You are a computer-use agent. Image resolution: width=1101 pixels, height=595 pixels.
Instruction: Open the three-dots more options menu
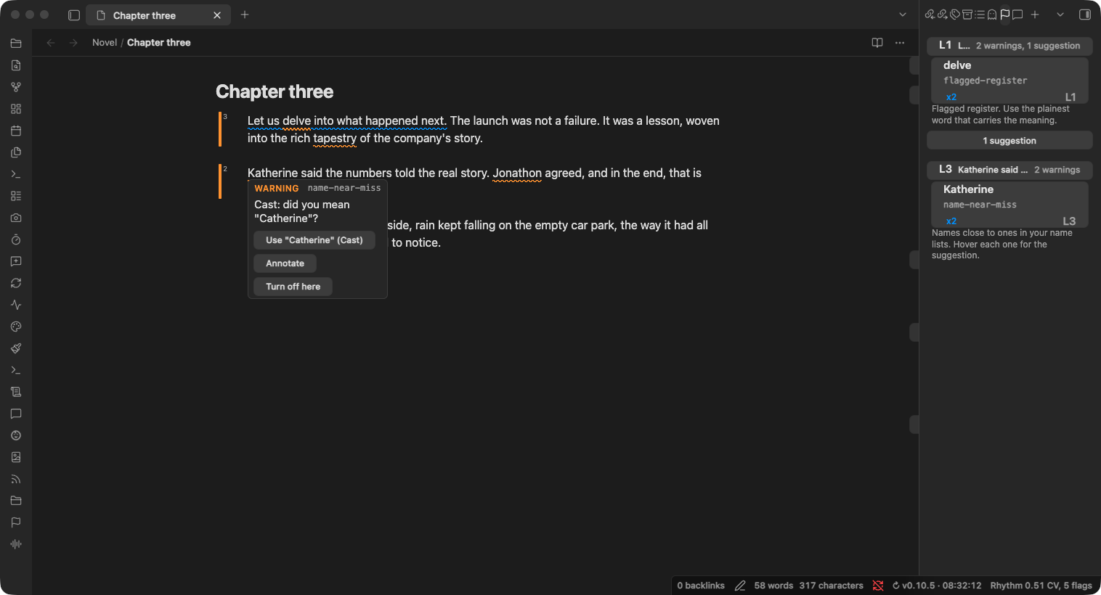coord(900,43)
